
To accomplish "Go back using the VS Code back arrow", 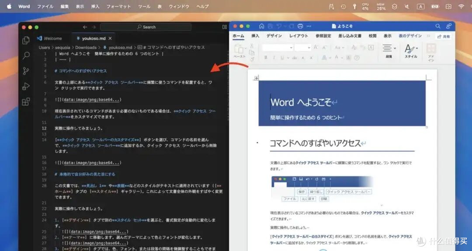I will [85, 27].
